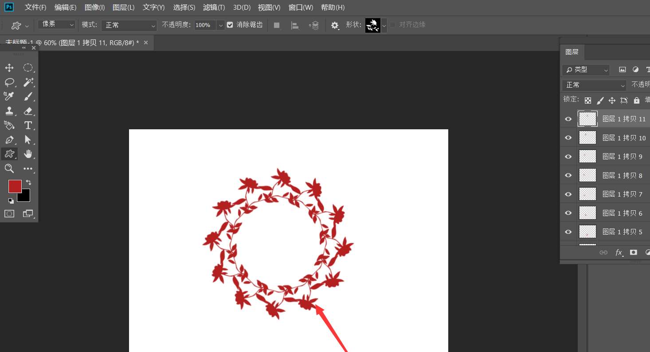Viewport: 650px width, 352px height.
Task: Hide layer 图层 1 拷贝 10
Action: (568, 138)
